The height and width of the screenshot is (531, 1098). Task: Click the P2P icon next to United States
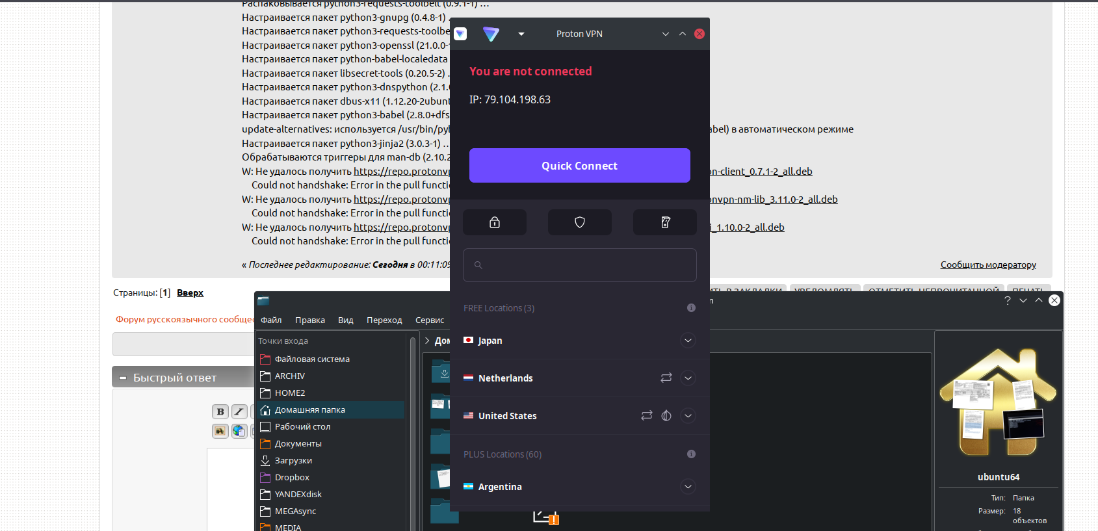coord(647,415)
